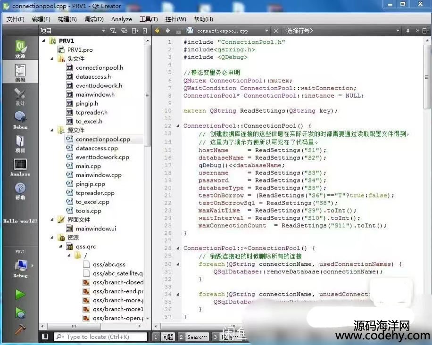
Task: Select eventtodowork.h header file
Action: point(99,86)
